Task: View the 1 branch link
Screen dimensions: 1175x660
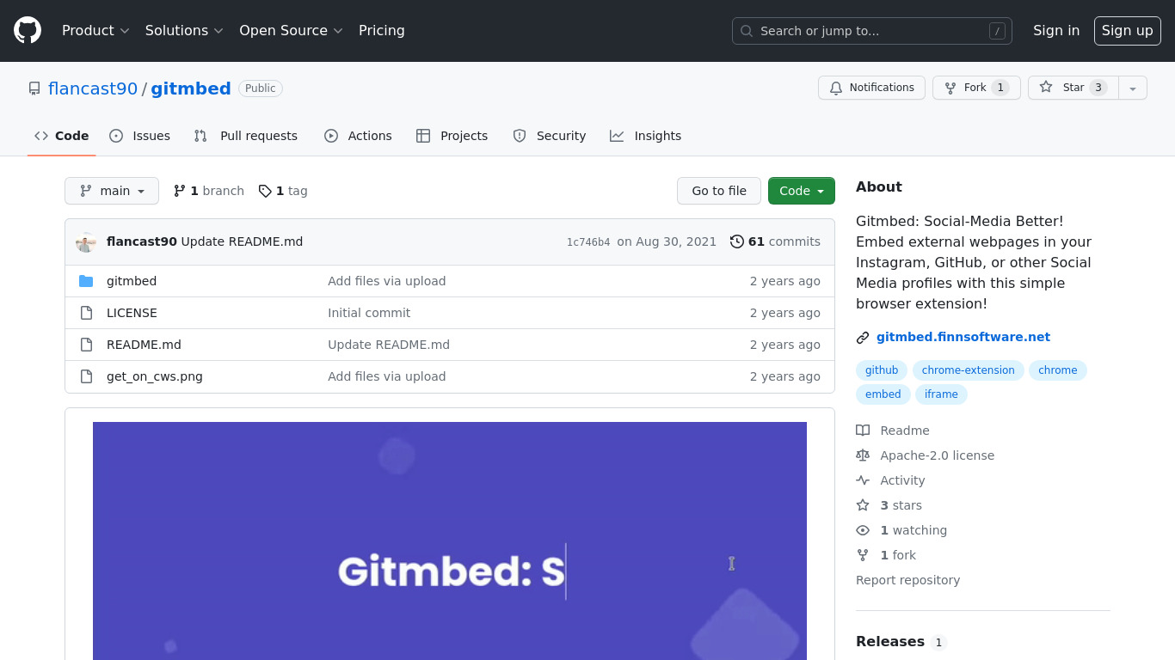Action: (209, 191)
